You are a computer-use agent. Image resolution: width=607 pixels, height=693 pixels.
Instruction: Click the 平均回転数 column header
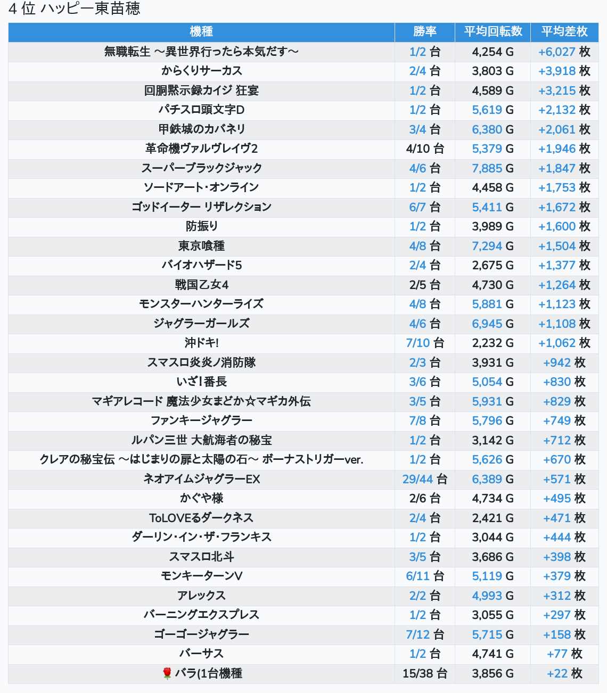pos(493,32)
